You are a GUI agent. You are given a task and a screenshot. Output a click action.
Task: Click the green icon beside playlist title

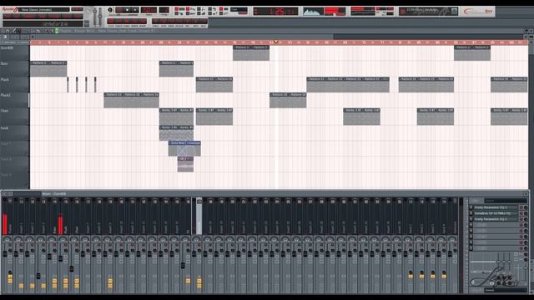pyautogui.click(x=57, y=31)
